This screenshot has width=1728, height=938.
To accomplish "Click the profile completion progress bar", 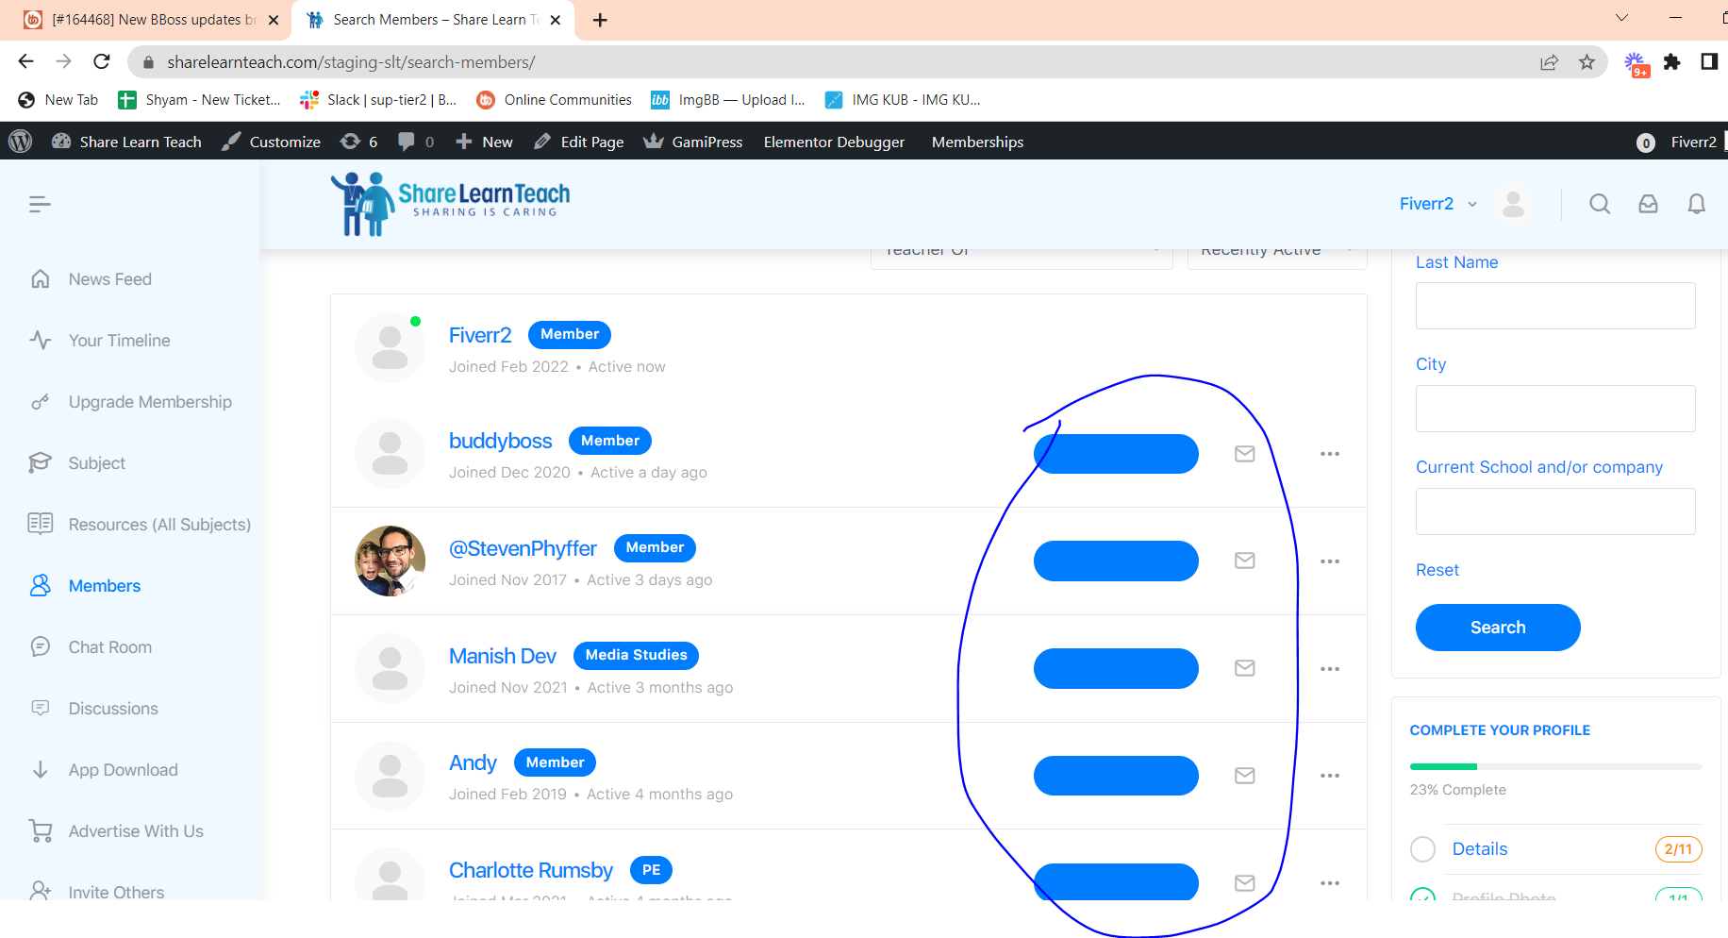I will pyautogui.click(x=1554, y=766).
